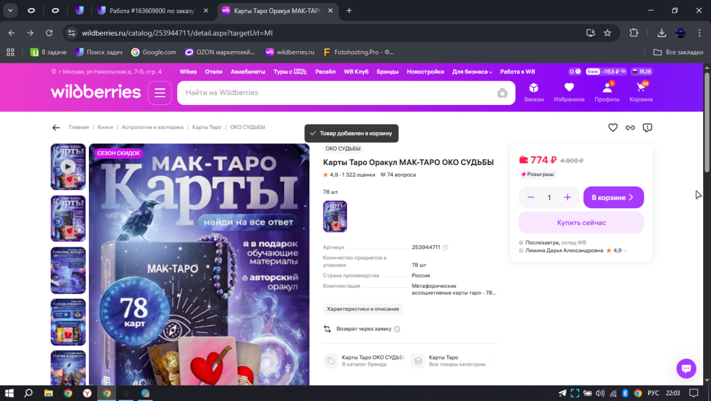The width and height of the screenshot is (711, 401).
Task: Open the OZON маркетплейс bookmark
Action: tap(220, 52)
